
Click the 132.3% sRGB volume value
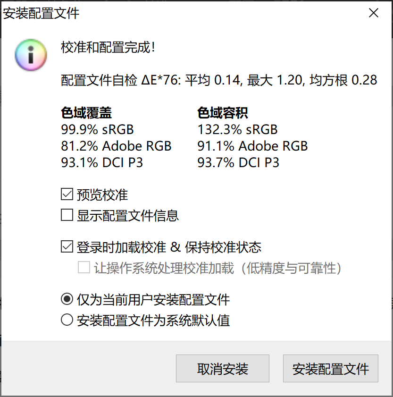click(x=237, y=129)
